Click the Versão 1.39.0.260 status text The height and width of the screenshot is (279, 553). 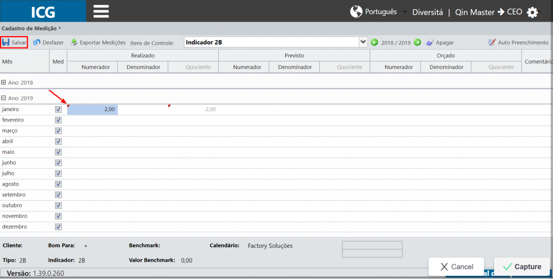click(35, 274)
